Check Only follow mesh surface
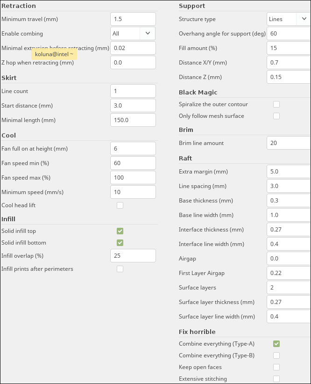Screen dimensions: 311x384 (x=276, y=116)
